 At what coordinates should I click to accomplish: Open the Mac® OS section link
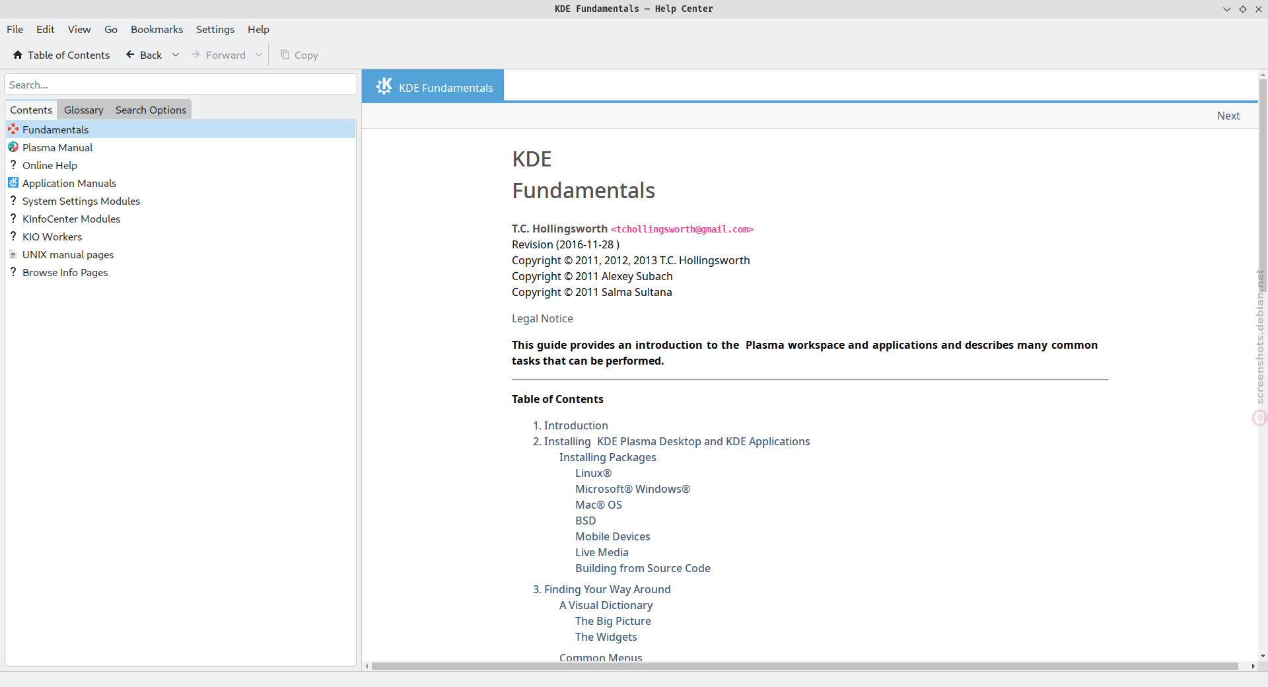coord(598,505)
